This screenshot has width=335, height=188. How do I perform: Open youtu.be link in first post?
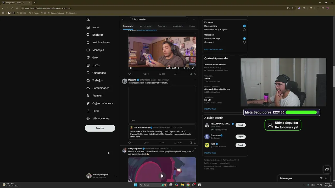point(147,30)
